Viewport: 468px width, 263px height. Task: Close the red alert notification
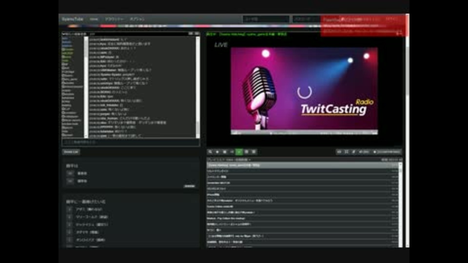[x=399, y=34]
